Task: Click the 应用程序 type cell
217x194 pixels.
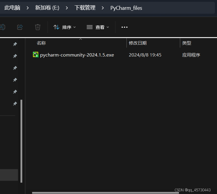Action: point(191,55)
